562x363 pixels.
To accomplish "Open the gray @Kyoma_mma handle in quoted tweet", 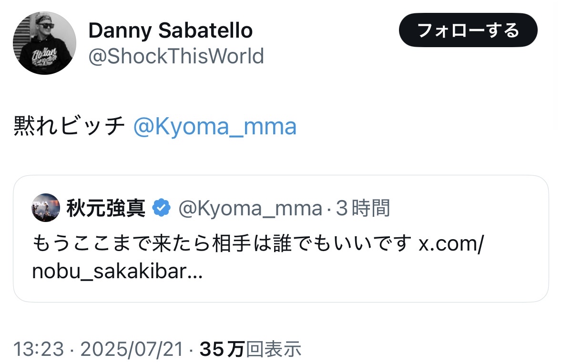I will point(250,208).
